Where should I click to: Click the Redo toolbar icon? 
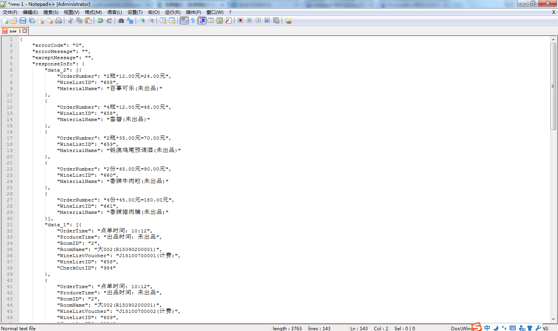pos(109,20)
